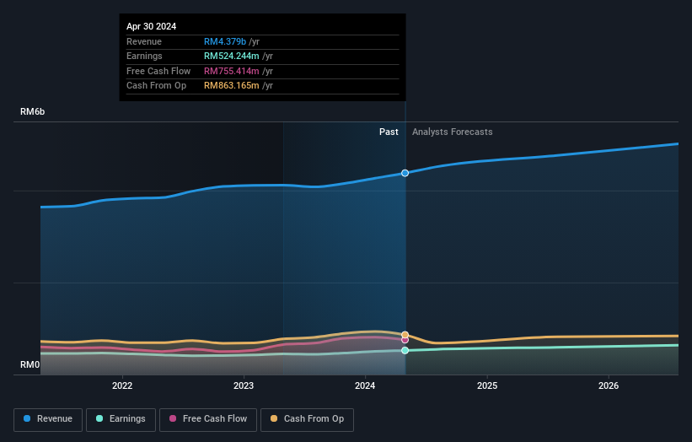The height and width of the screenshot is (442, 692).
Task: Toggle the Revenue legend button
Action: tap(48, 419)
